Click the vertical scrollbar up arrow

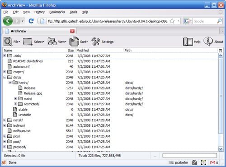click(221, 56)
